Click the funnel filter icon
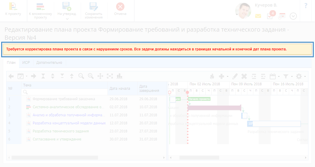315x167 pixels. point(286,76)
